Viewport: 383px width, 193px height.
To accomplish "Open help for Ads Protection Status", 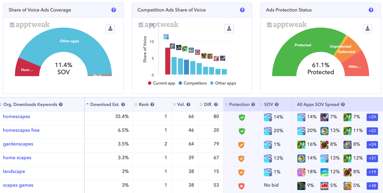I will 371,10.
